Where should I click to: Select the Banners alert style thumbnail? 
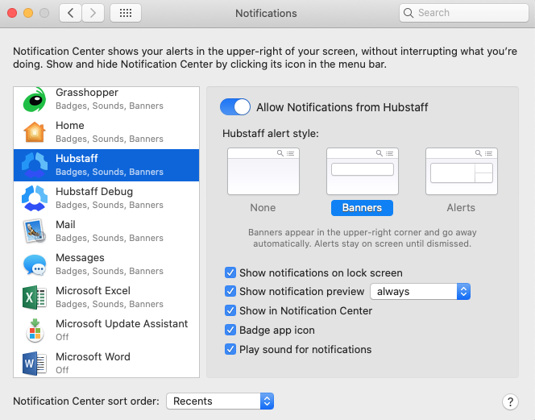point(363,171)
